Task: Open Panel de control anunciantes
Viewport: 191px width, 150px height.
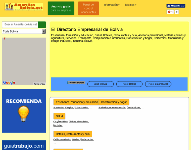Action: (x=88, y=8)
